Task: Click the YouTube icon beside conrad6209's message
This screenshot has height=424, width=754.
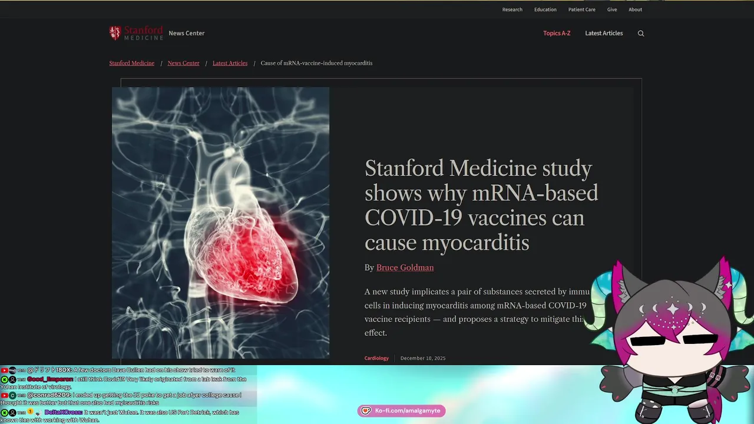Action: click(4, 395)
